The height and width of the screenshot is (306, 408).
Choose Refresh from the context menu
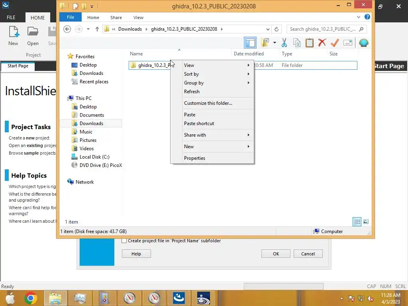coord(212,92)
